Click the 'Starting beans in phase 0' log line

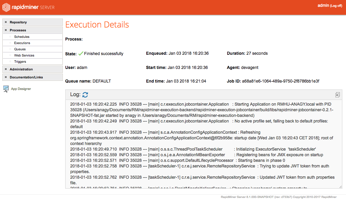pos(178,160)
